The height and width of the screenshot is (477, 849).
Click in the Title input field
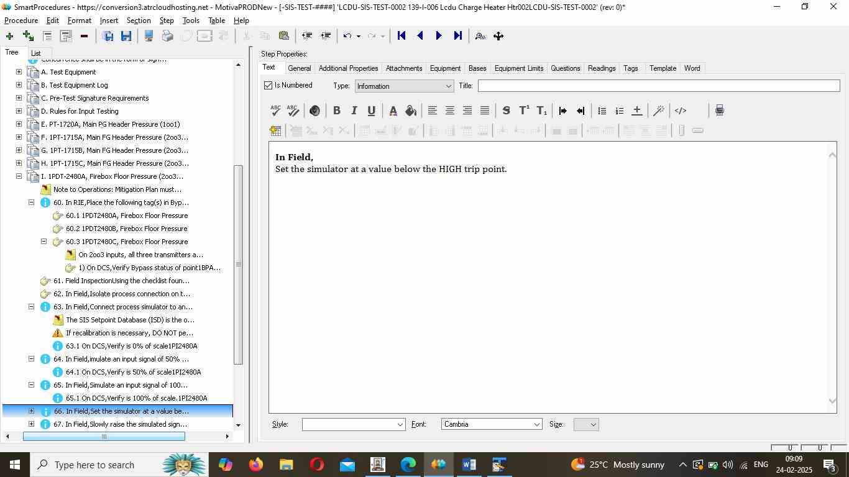[x=659, y=86]
